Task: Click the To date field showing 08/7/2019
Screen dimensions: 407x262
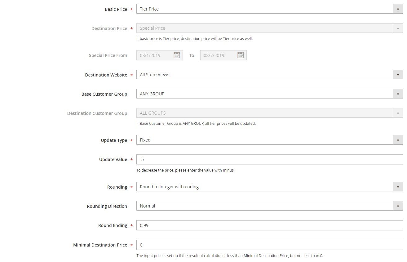Action: pyautogui.click(x=223, y=55)
